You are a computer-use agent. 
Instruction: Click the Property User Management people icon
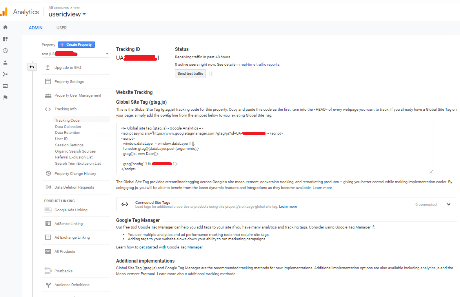[x=48, y=95]
